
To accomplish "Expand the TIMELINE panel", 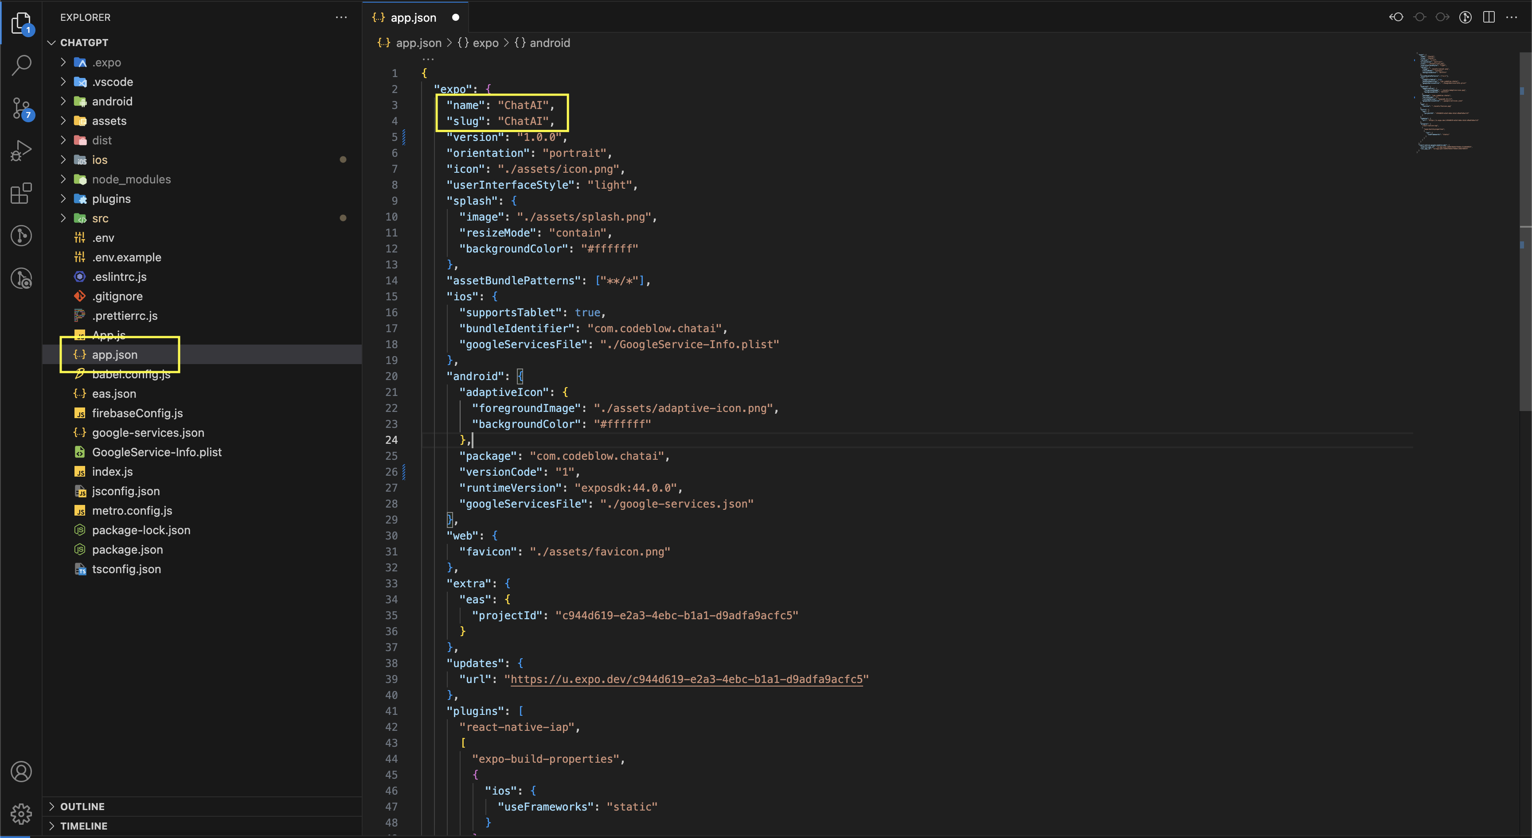I will point(202,826).
